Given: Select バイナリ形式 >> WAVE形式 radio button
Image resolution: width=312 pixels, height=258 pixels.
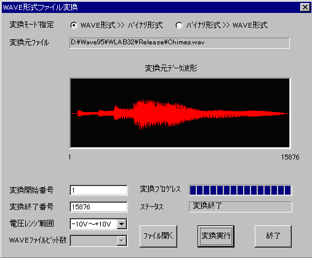Looking at the screenshot, I should pyautogui.click(x=179, y=25).
